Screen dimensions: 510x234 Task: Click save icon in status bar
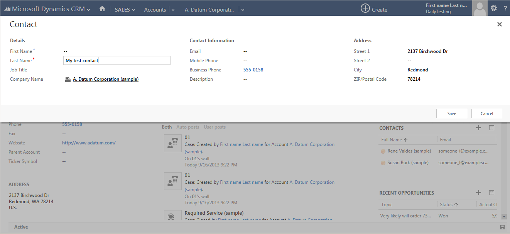click(x=502, y=227)
